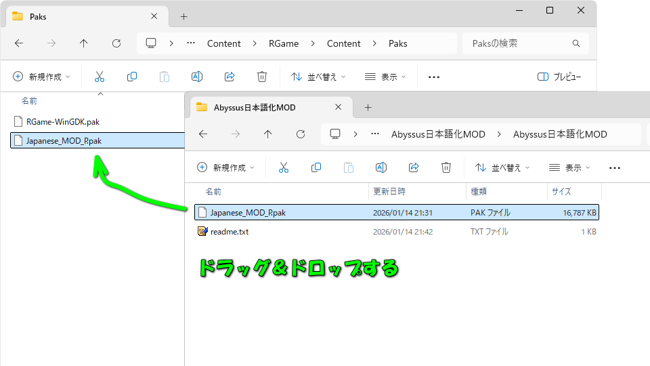
Task: Click Paste icon in Abyssus window toolbar
Action: 349,167
